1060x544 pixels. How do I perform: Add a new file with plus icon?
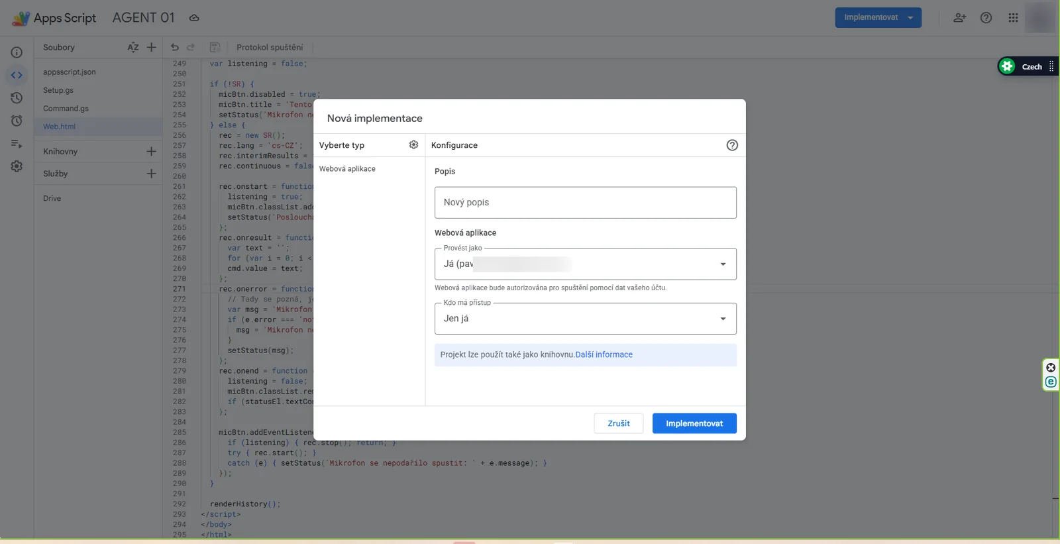click(x=151, y=47)
